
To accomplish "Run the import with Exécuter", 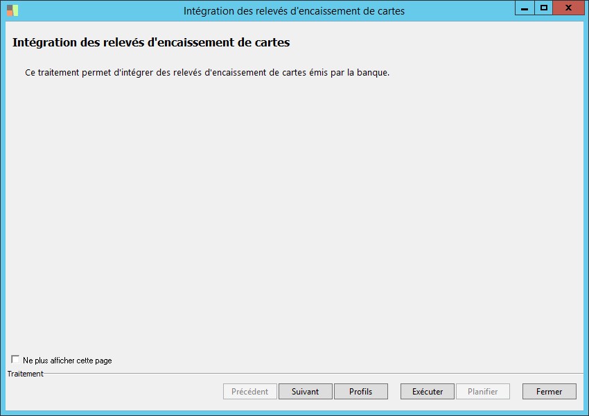I will 428,392.
